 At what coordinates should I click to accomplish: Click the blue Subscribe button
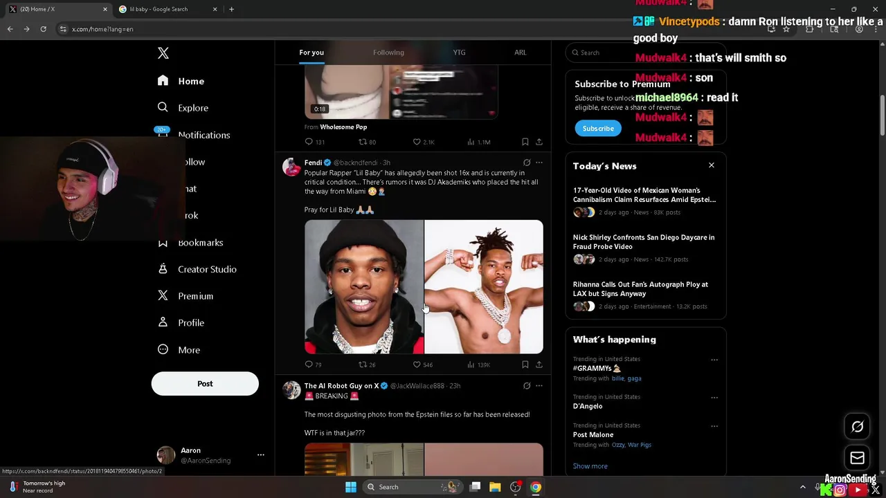tap(598, 129)
